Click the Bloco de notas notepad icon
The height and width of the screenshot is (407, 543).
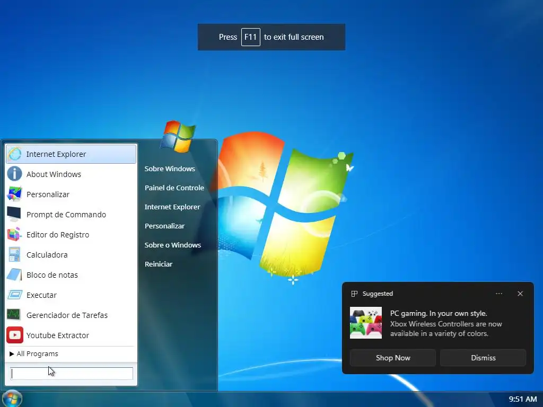tap(14, 275)
